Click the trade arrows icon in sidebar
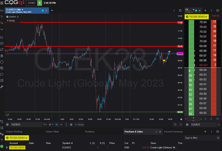The height and width of the screenshot is (151, 222). 2,50
